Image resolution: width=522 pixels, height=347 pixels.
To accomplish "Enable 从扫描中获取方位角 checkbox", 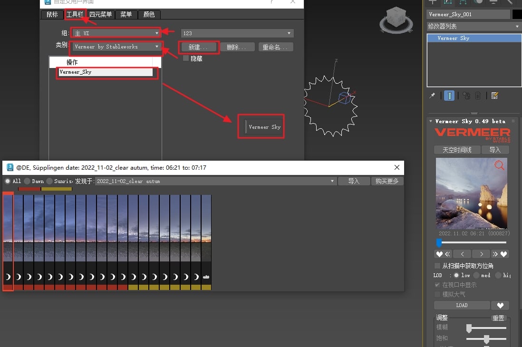I will click(x=437, y=265).
